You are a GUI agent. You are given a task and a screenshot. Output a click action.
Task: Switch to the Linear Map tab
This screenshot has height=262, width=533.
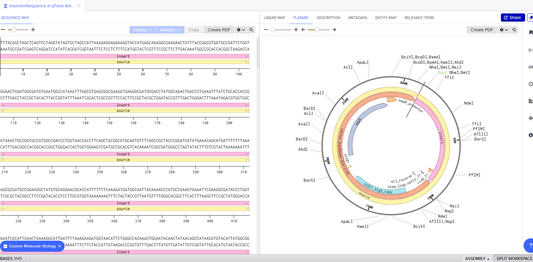[x=274, y=18]
